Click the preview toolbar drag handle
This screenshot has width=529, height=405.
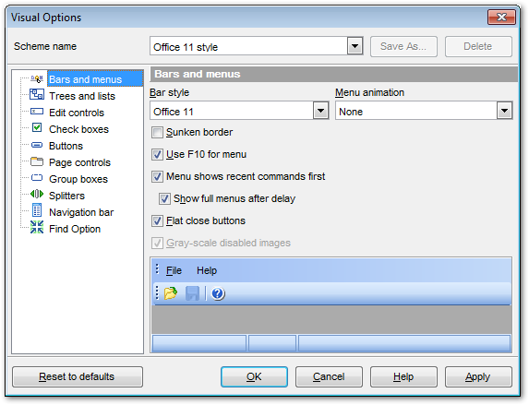(157, 293)
